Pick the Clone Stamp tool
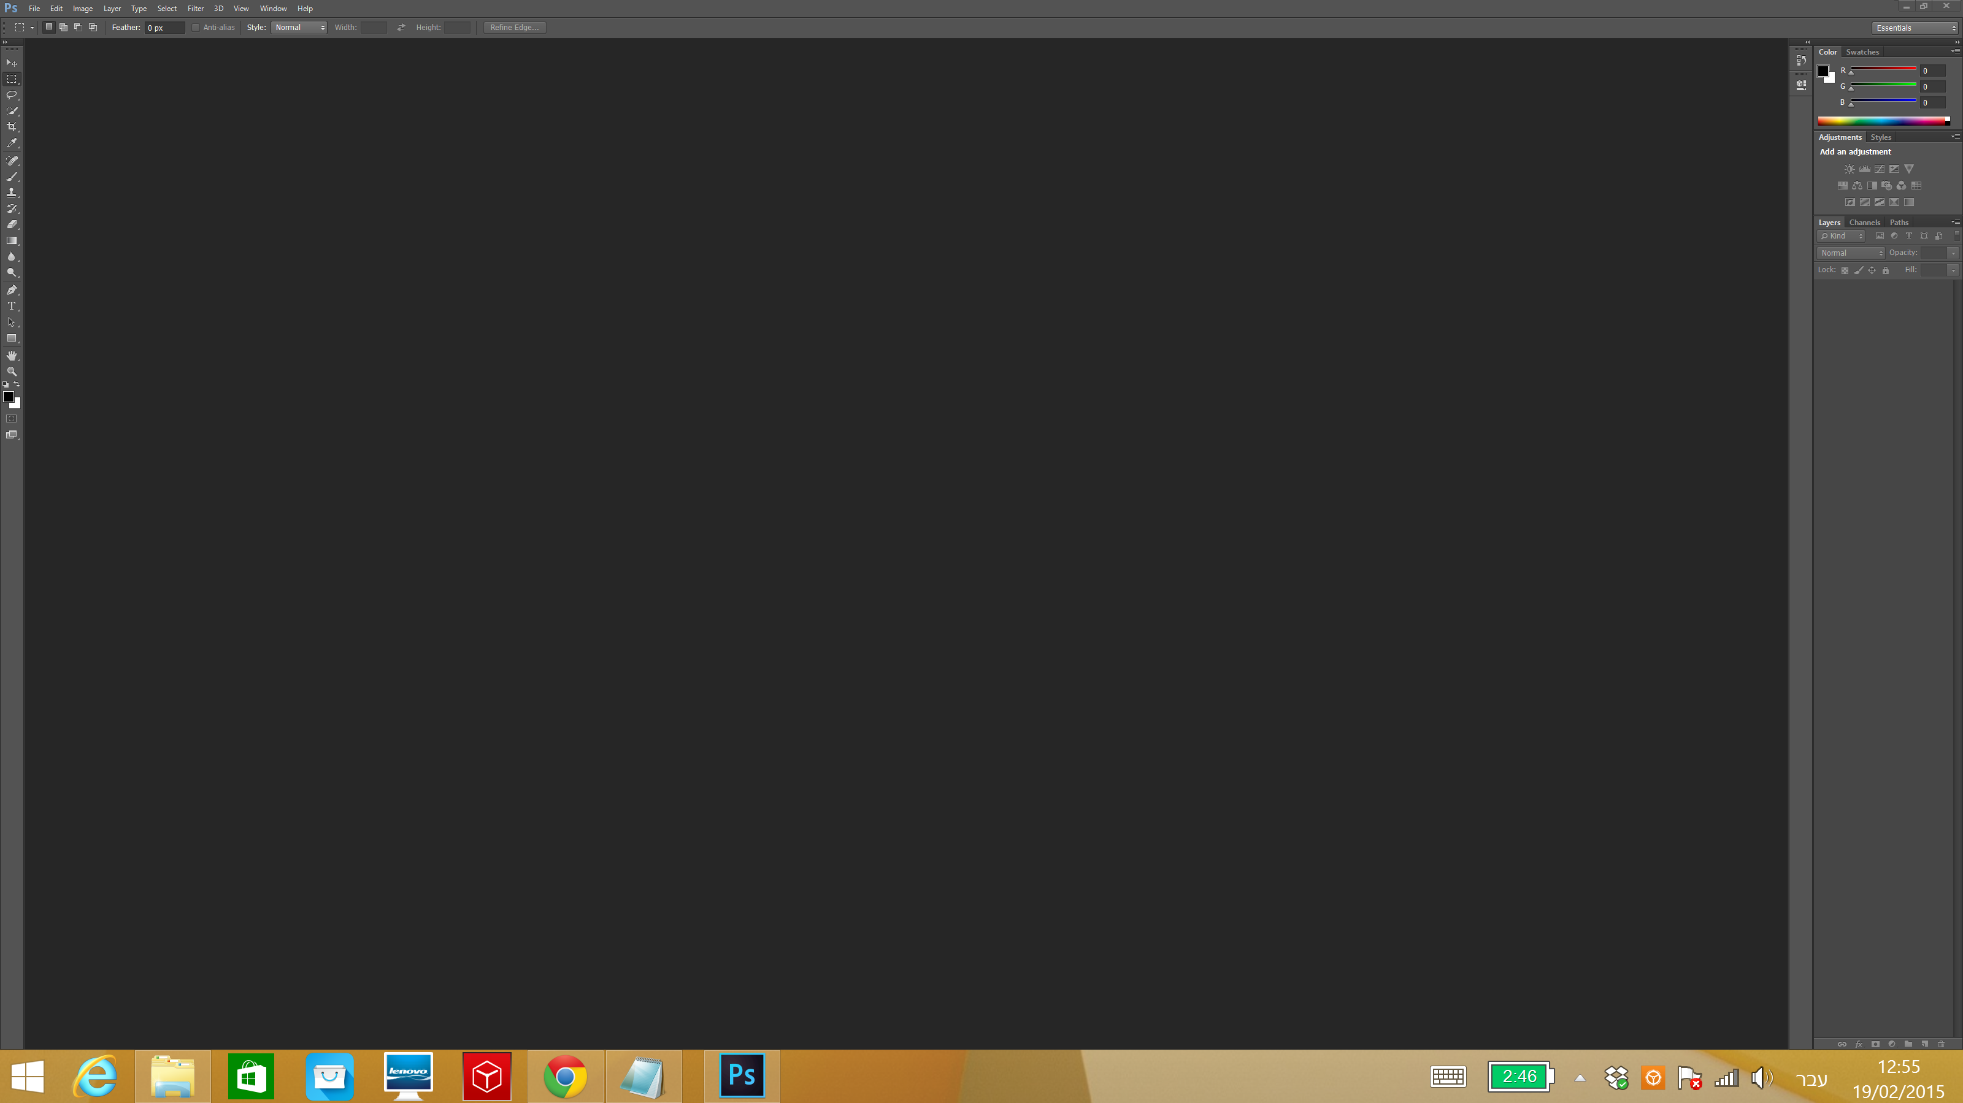Viewport: 1963px width, 1103px height. (x=12, y=193)
